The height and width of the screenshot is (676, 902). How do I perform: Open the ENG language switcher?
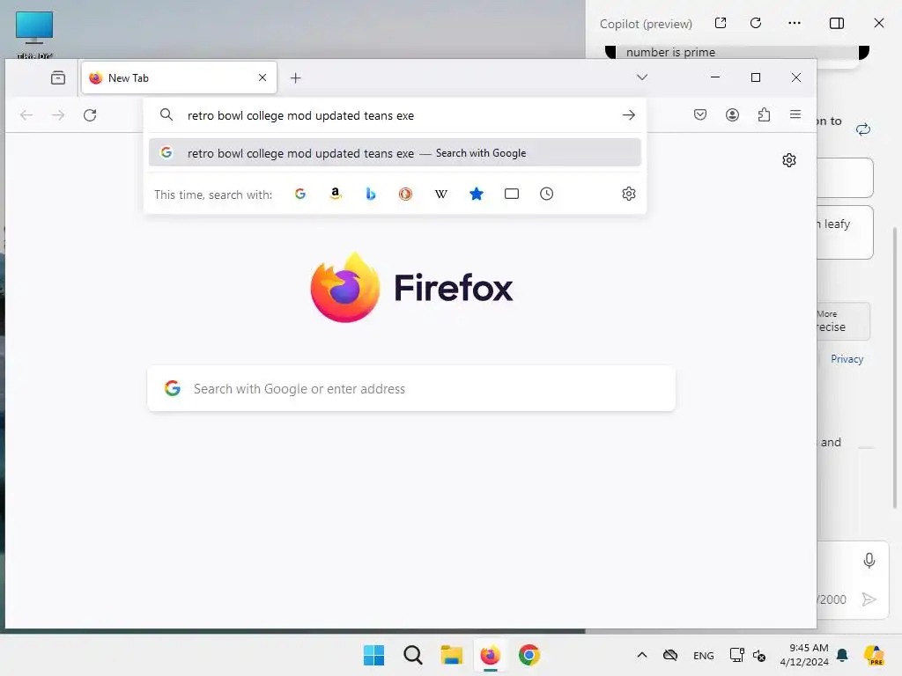point(704,656)
